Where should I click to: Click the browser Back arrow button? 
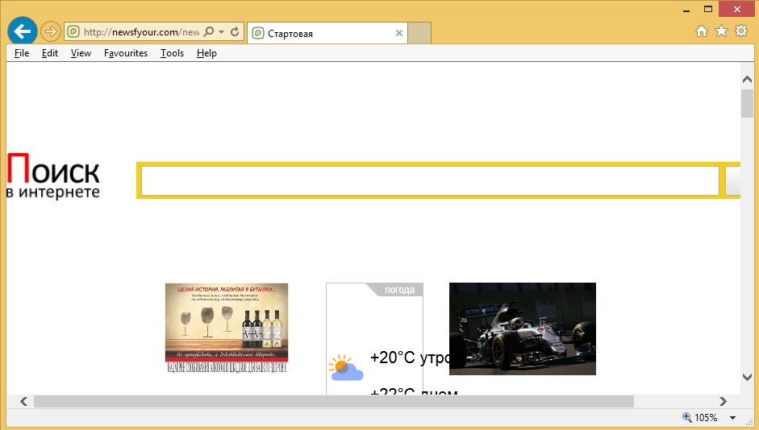(21, 31)
